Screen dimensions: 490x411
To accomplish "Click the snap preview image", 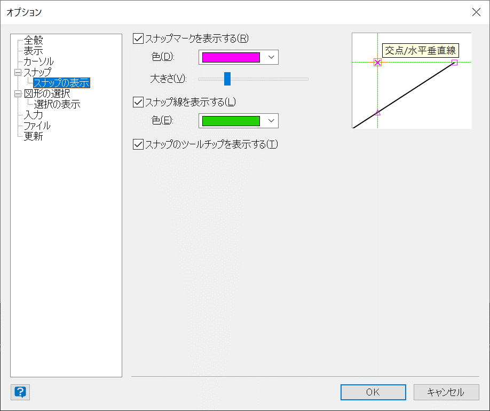I will (x=412, y=81).
